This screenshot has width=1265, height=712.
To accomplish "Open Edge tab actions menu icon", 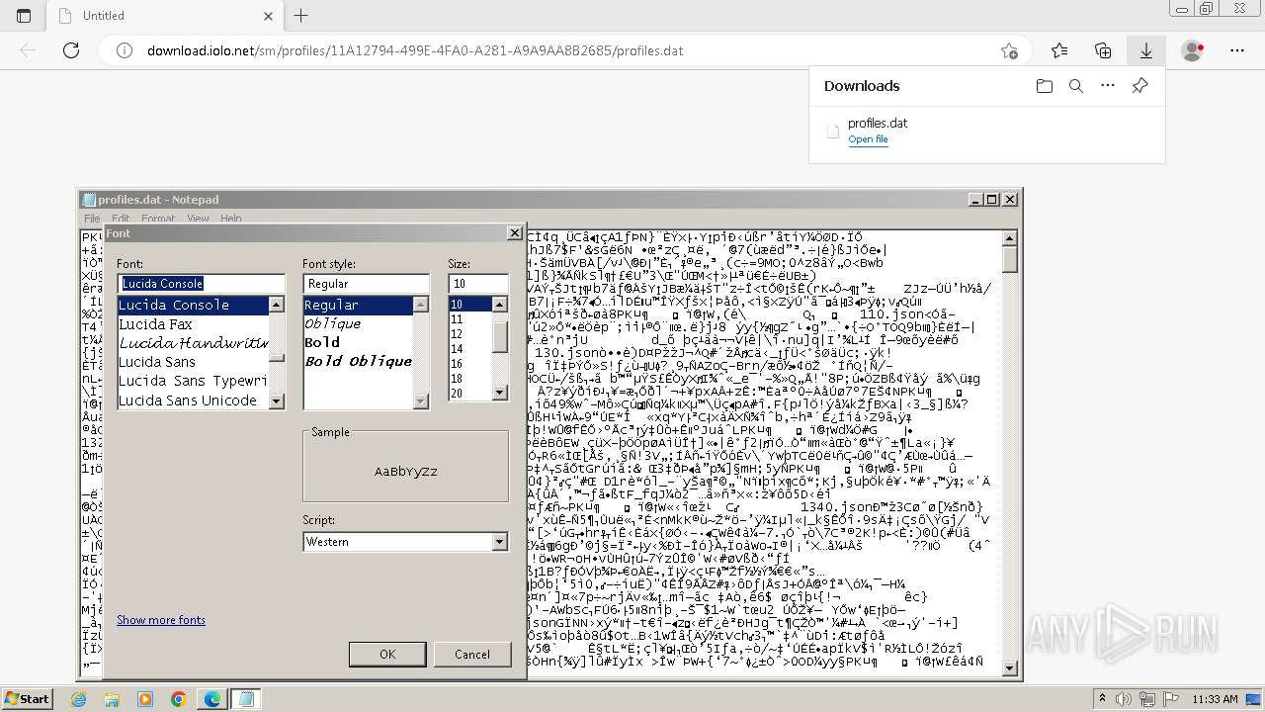I will (24, 16).
